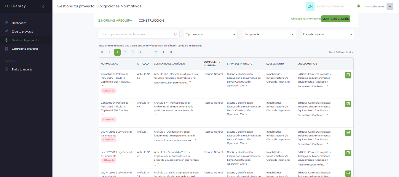Screen dimensions: 399x177
Task: Click the REPORTE section label in sidebar
Action: coord(10,61)
